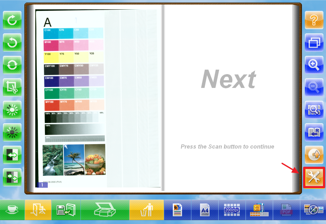Screen dimensions: 326x224
Task: Open the page thumbnails search view icon
Action: coord(314,110)
